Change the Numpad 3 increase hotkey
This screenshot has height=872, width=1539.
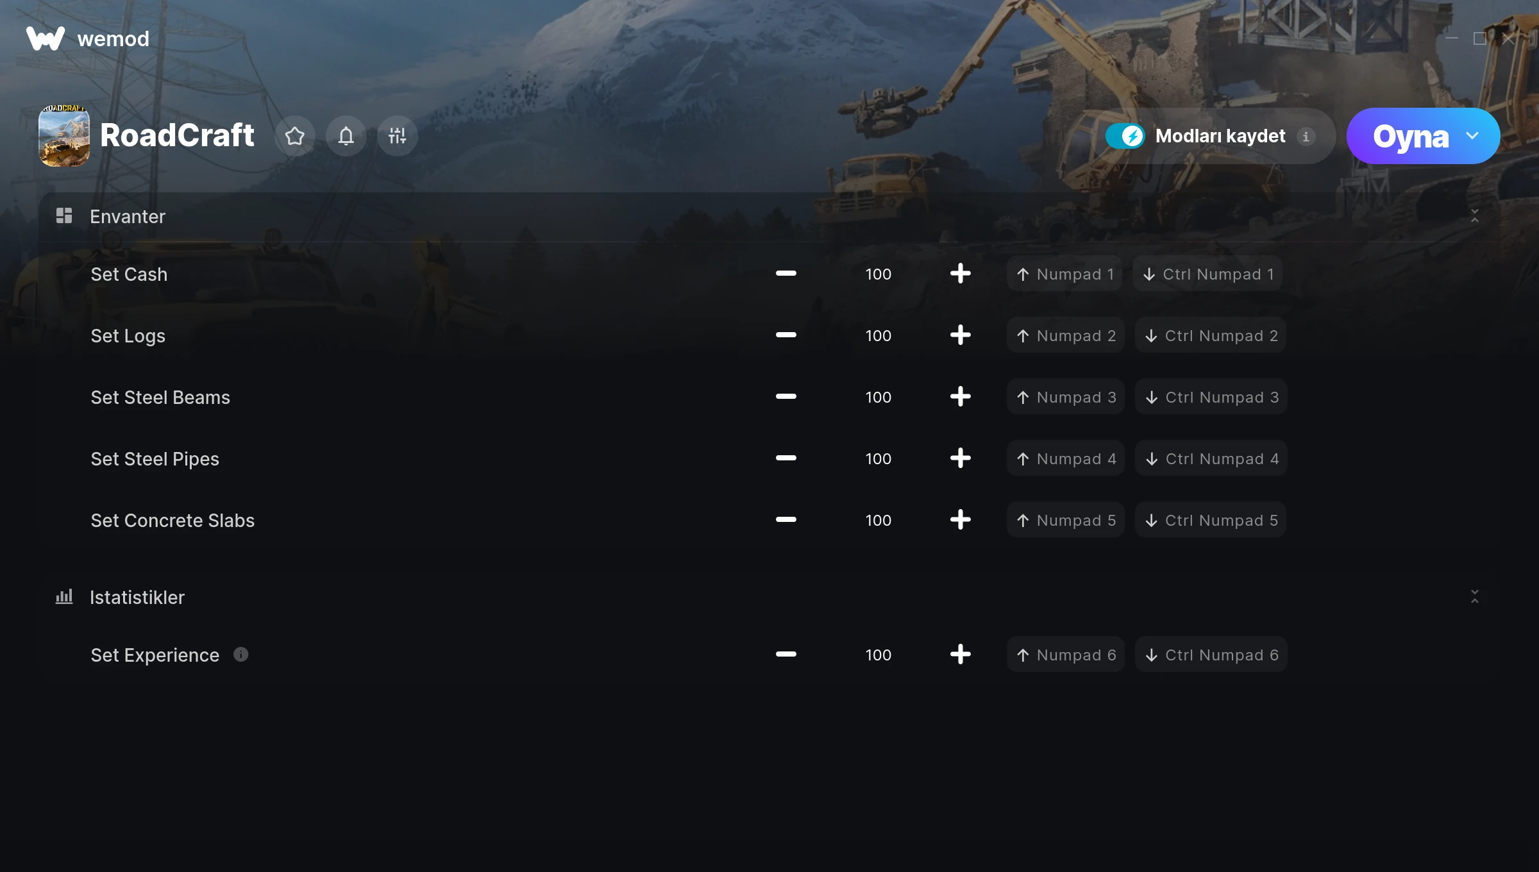click(x=1066, y=397)
